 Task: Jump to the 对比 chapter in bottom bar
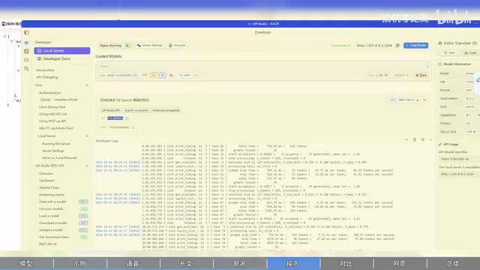tap(346, 263)
